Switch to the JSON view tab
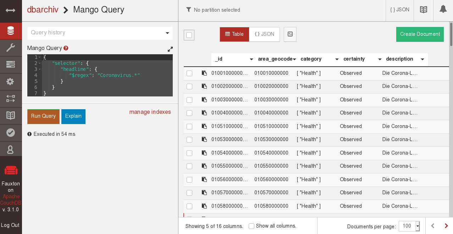This screenshot has height=234, width=453. point(264,34)
